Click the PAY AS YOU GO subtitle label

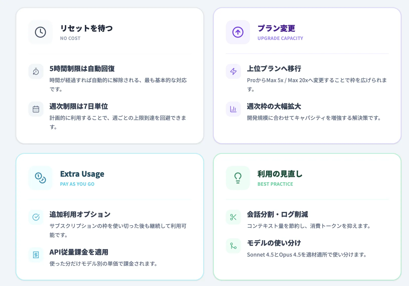click(x=77, y=184)
